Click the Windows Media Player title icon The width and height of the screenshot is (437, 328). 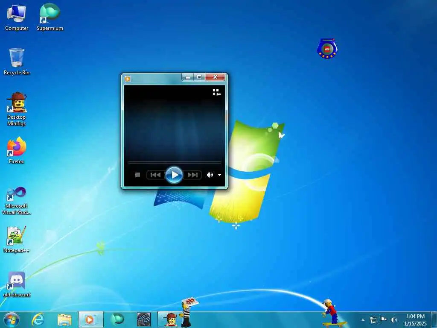coord(128,79)
